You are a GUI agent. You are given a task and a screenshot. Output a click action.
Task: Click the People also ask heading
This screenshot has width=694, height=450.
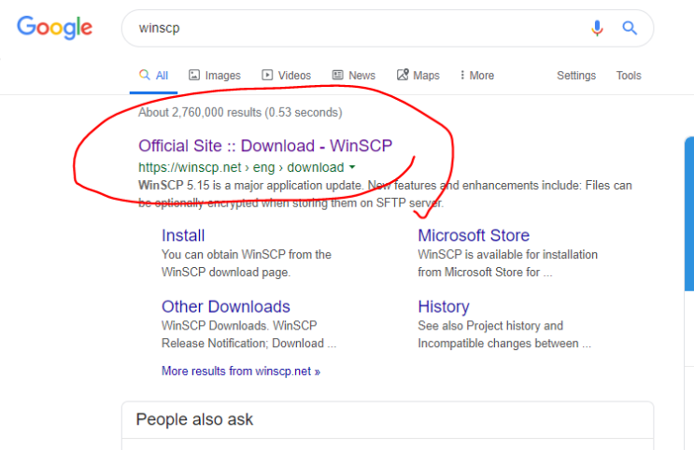click(194, 419)
